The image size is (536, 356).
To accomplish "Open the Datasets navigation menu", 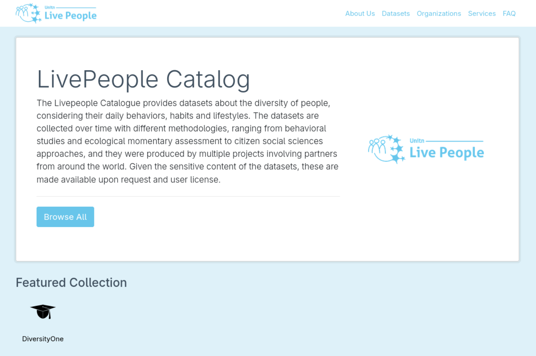I will click(x=396, y=13).
